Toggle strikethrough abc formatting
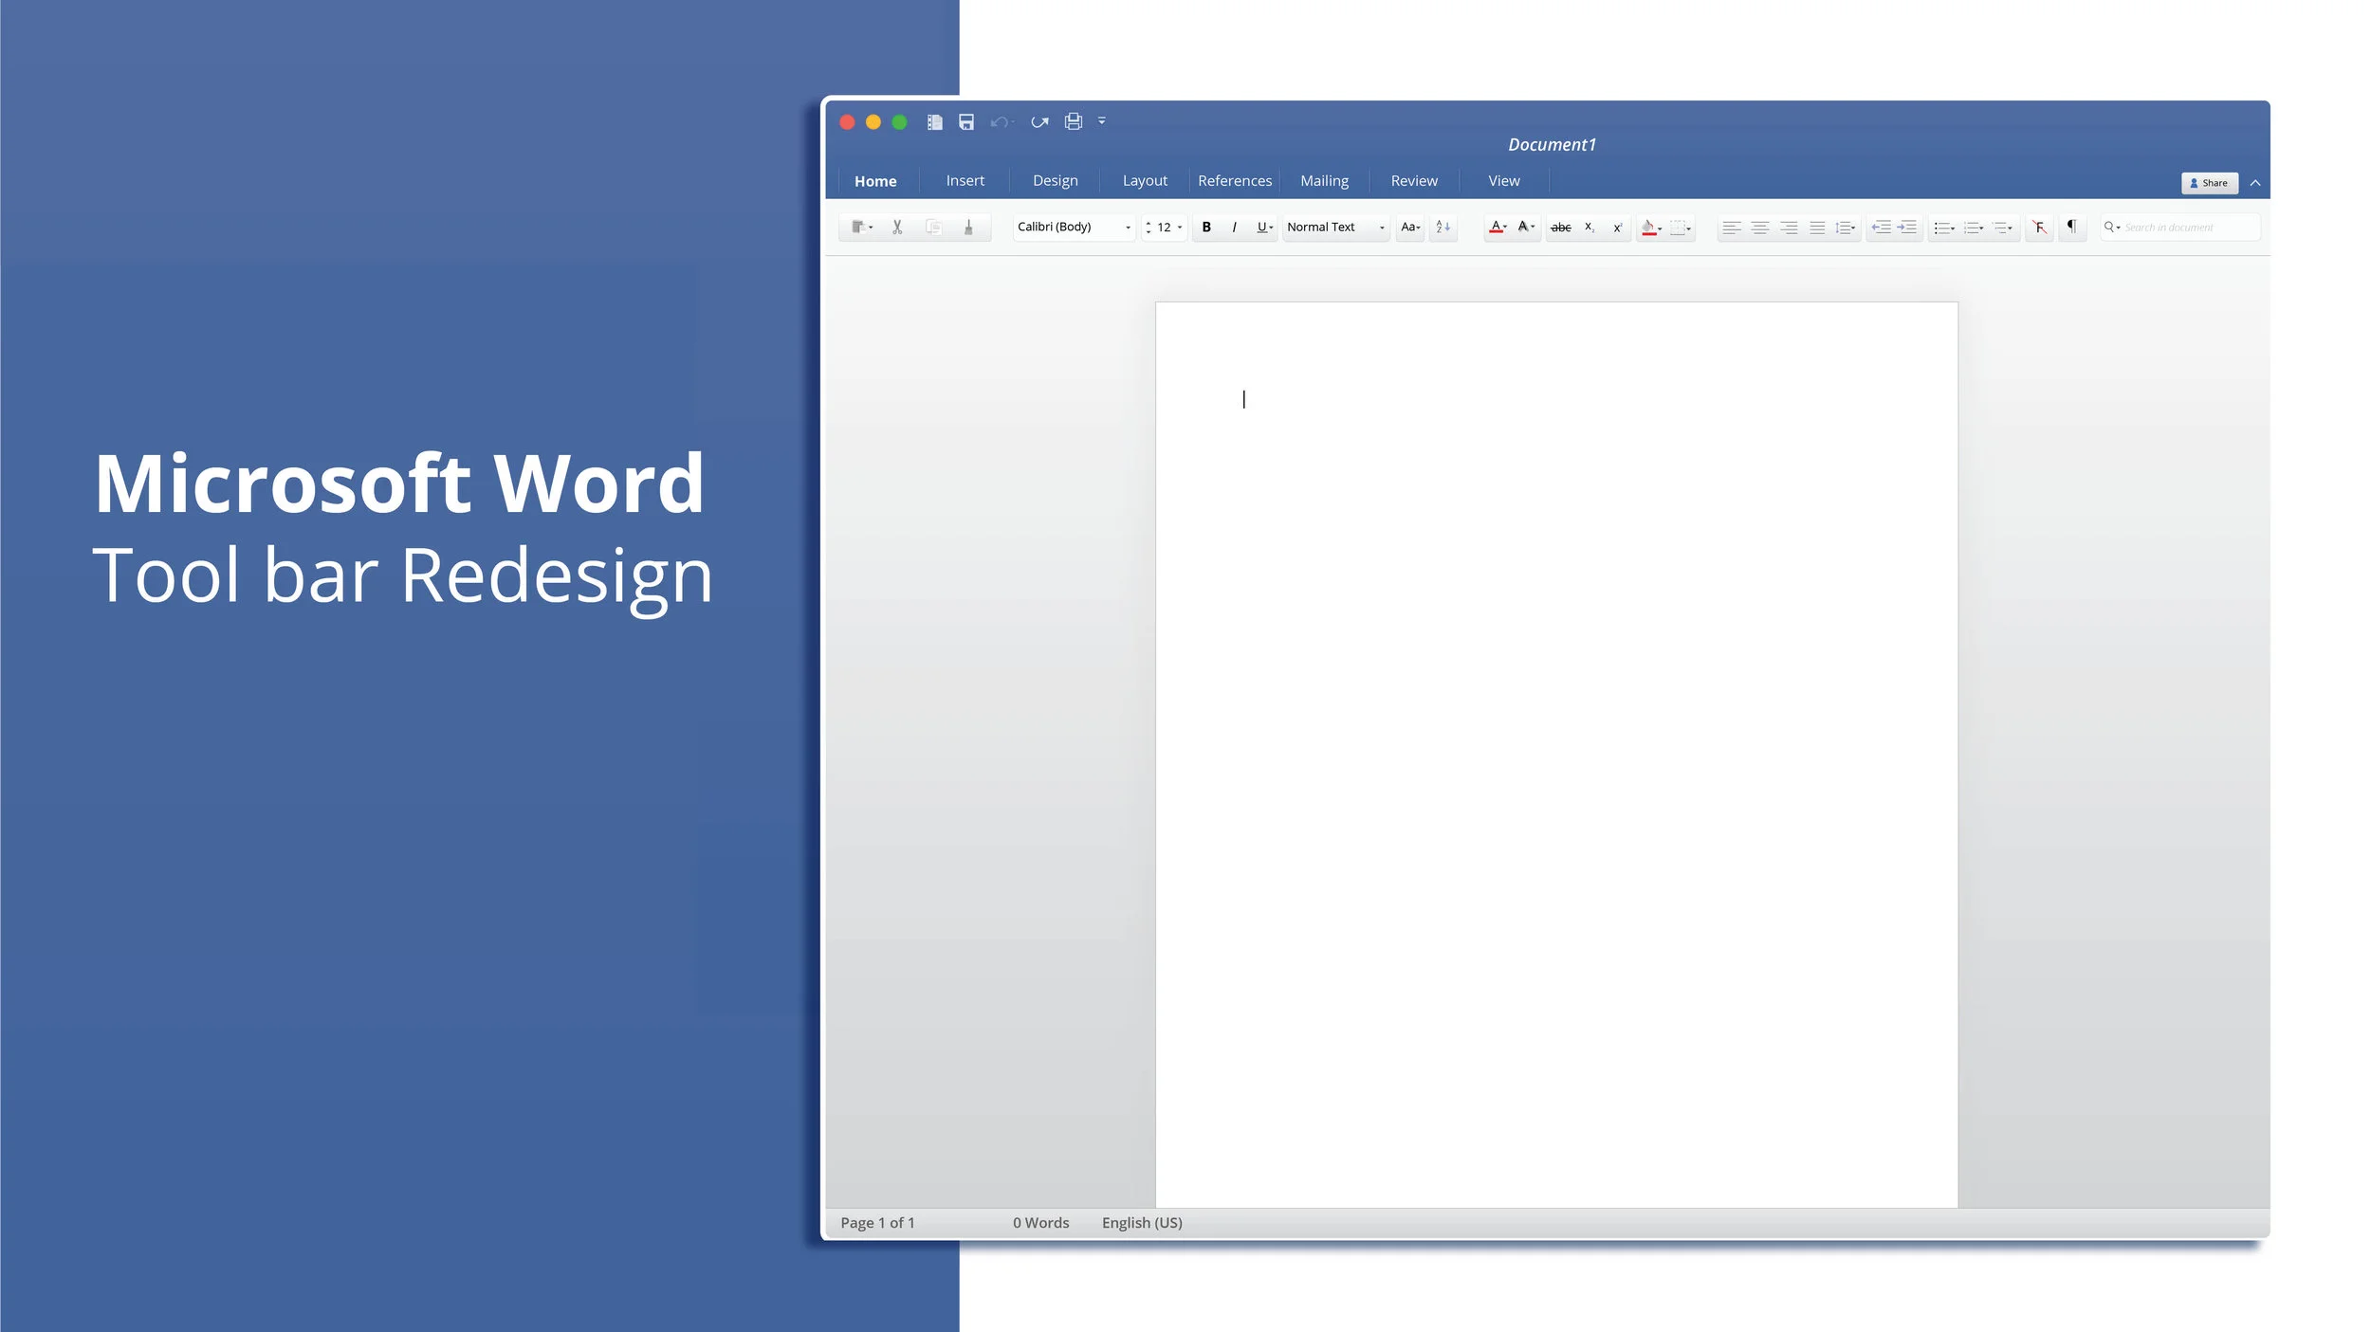Image resolution: width=2371 pixels, height=1332 pixels. [x=1560, y=228]
